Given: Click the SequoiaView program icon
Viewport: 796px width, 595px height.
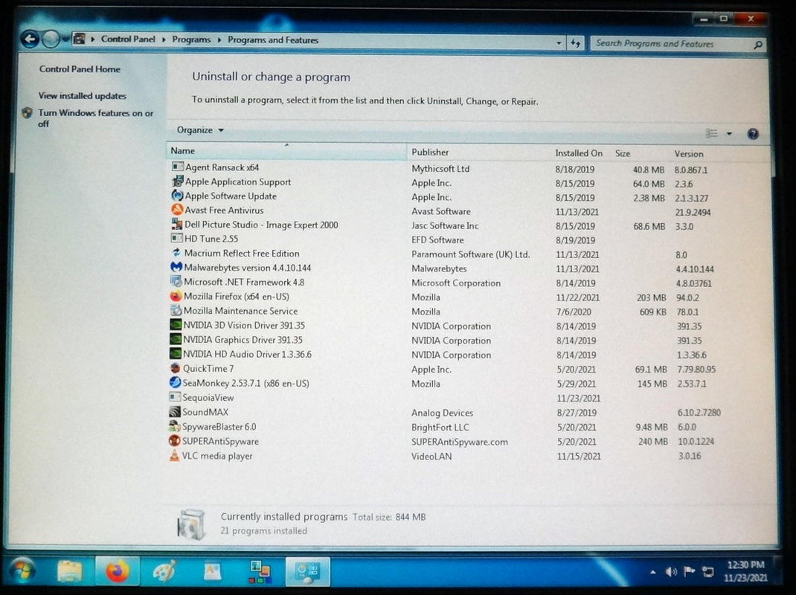Looking at the screenshot, I should [x=175, y=397].
